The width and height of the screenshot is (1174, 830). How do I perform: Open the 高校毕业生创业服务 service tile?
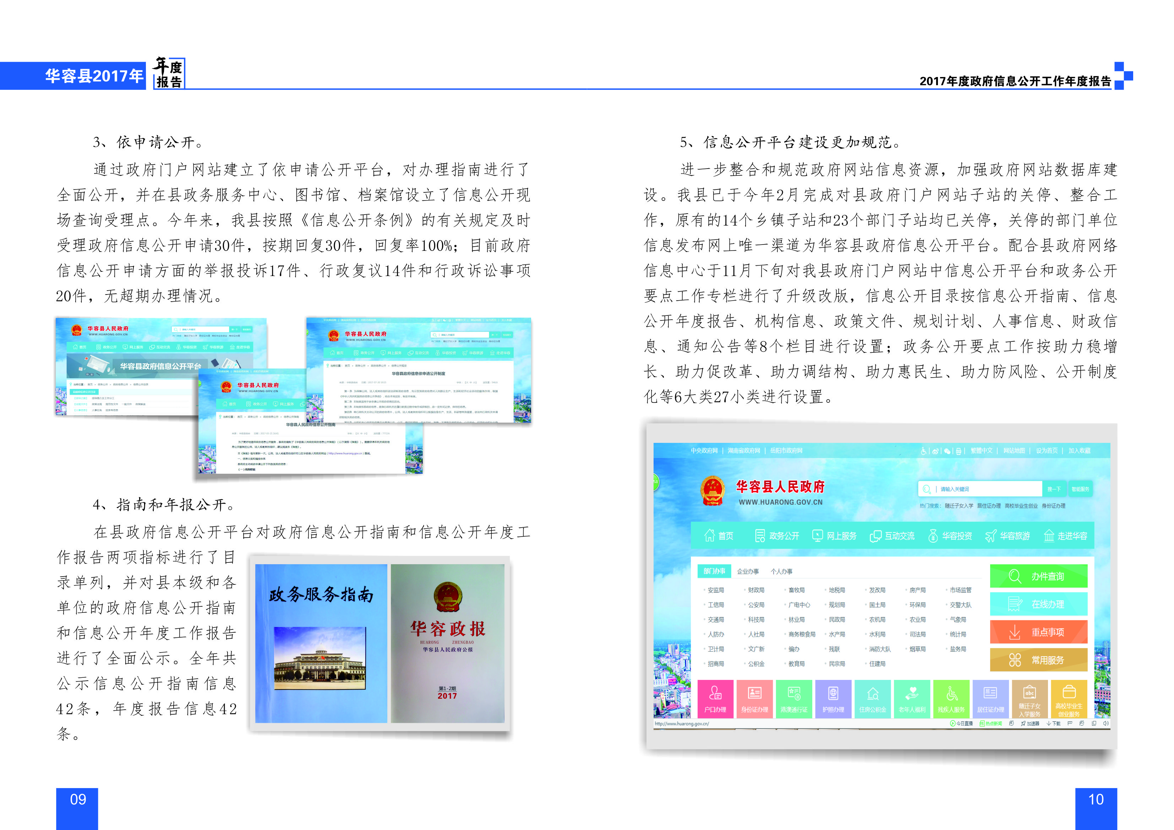pos(1069,699)
